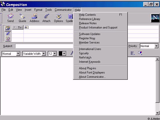Viewport: 160px width, 120px height.
Task: Open the Insert menu
Action: pos(28,10)
